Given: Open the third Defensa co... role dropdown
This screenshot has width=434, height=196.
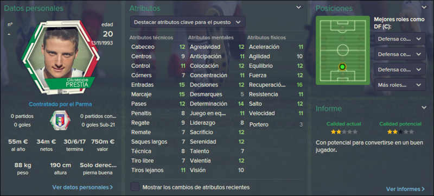Looking at the screenshot, I should click(400, 69).
